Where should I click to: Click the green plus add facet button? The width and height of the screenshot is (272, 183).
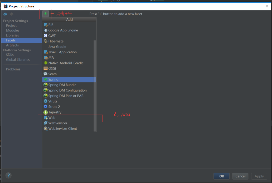45,14
